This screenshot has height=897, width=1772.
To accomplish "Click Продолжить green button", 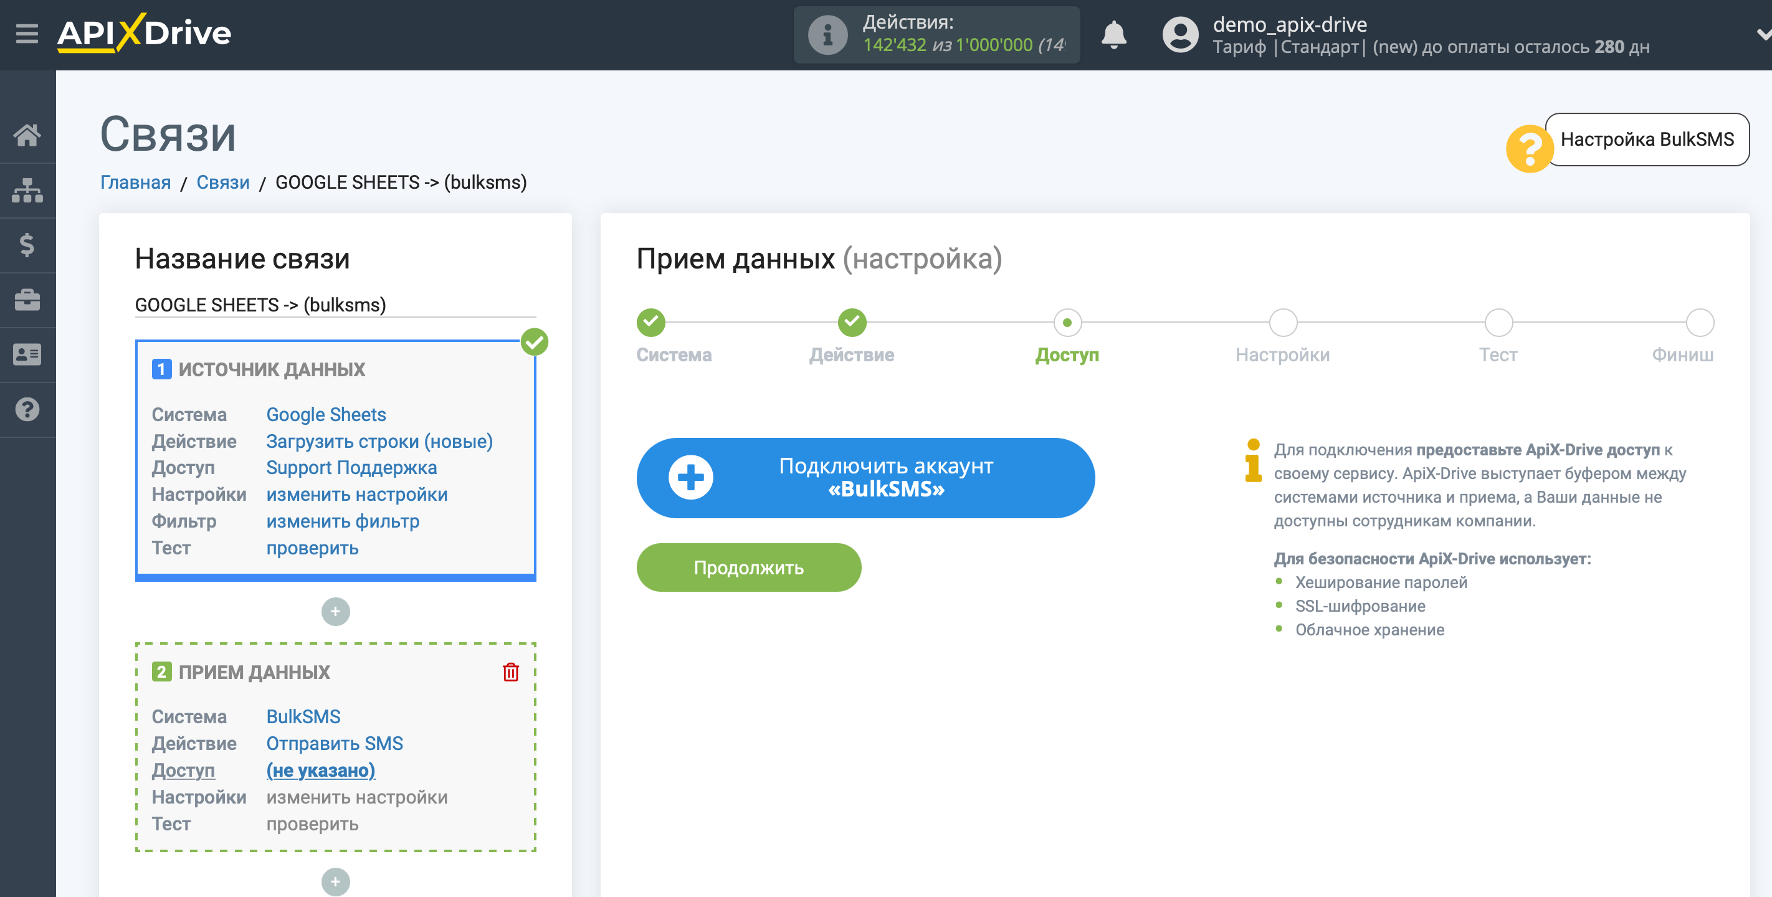I will [750, 565].
